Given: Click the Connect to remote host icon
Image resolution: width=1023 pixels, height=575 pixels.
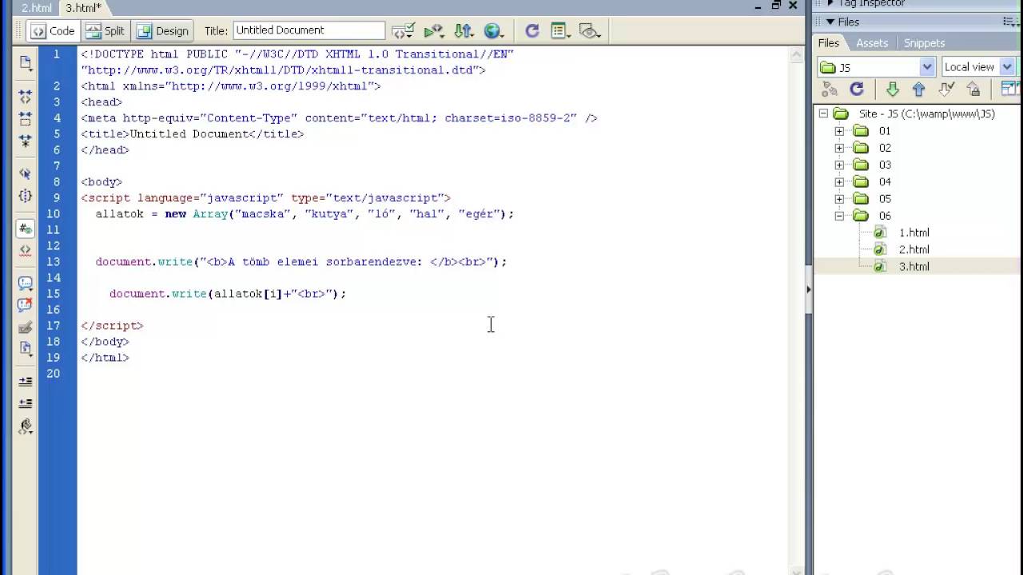Looking at the screenshot, I should point(830,89).
